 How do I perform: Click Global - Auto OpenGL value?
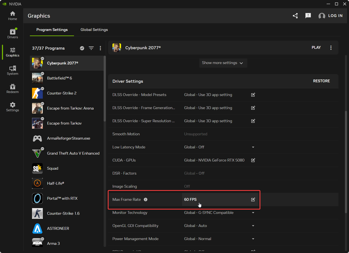pyautogui.click(x=195, y=226)
